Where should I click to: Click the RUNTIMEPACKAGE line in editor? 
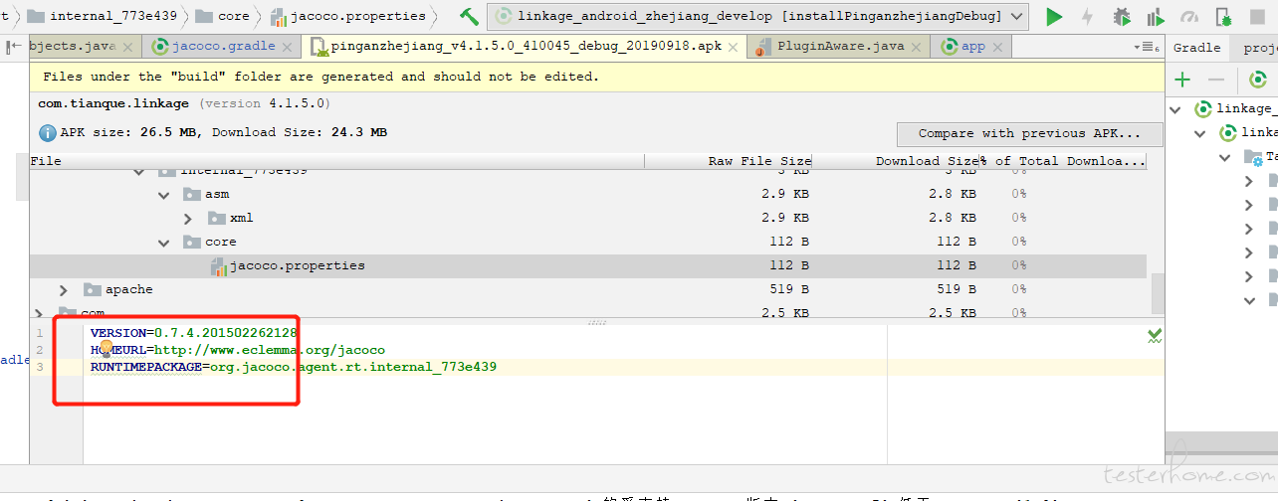click(293, 367)
